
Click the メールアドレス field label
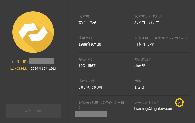pyautogui.click(x=147, y=102)
